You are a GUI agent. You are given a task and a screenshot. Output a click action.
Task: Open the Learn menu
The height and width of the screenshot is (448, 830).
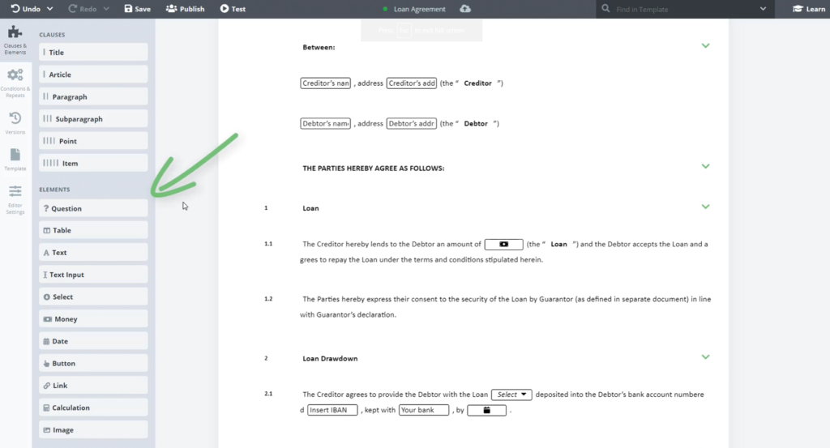(808, 9)
